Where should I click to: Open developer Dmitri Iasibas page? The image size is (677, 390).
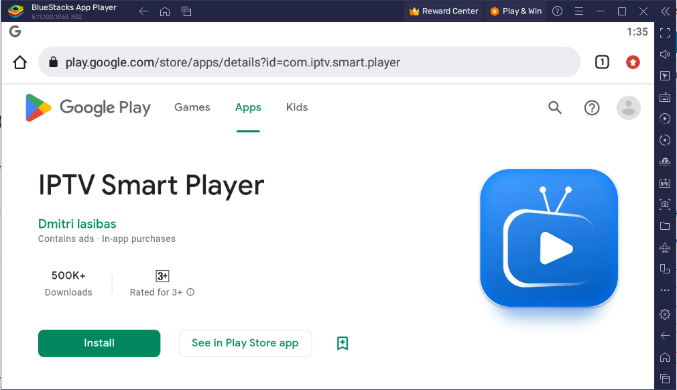tap(77, 224)
